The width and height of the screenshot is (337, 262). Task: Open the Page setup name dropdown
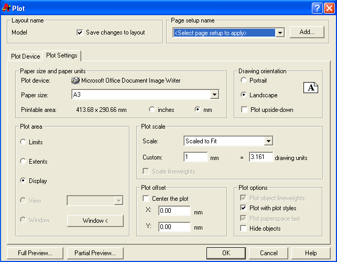(280, 33)
